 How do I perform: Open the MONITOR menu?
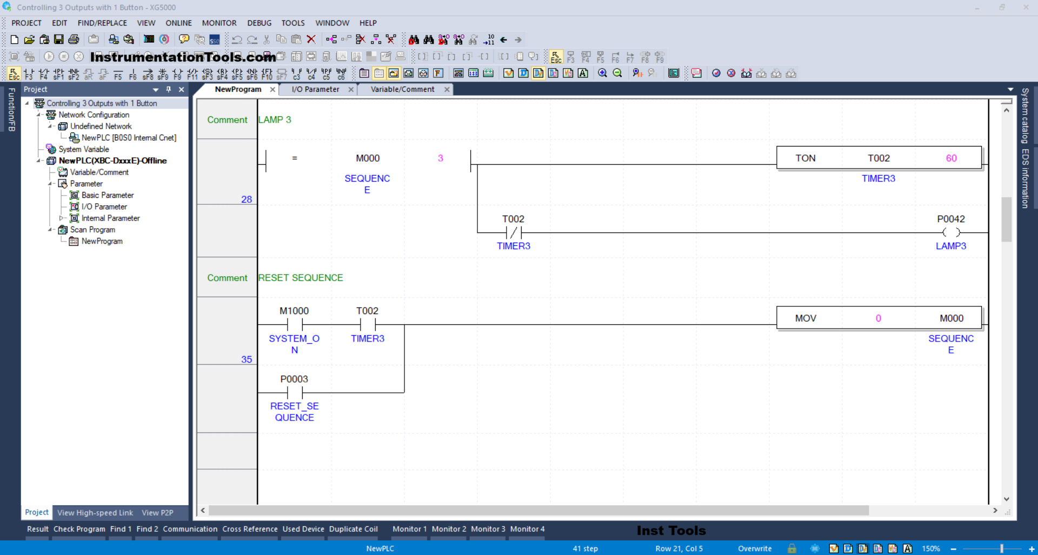tap(219, 23)
